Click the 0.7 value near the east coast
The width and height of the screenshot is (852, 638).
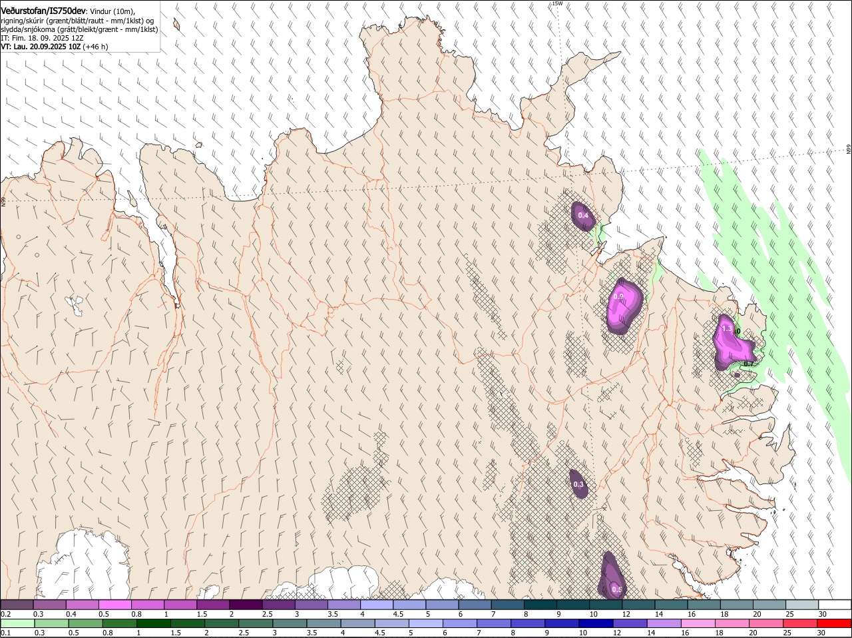(749, 364)
